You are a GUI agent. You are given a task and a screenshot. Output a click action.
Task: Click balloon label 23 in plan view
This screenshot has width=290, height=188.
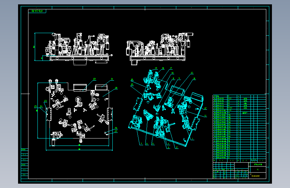pos(45,101)
